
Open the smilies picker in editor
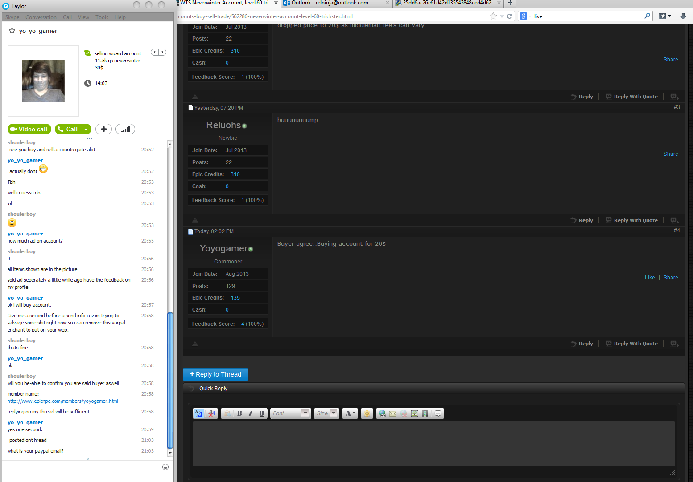point(367,413)
